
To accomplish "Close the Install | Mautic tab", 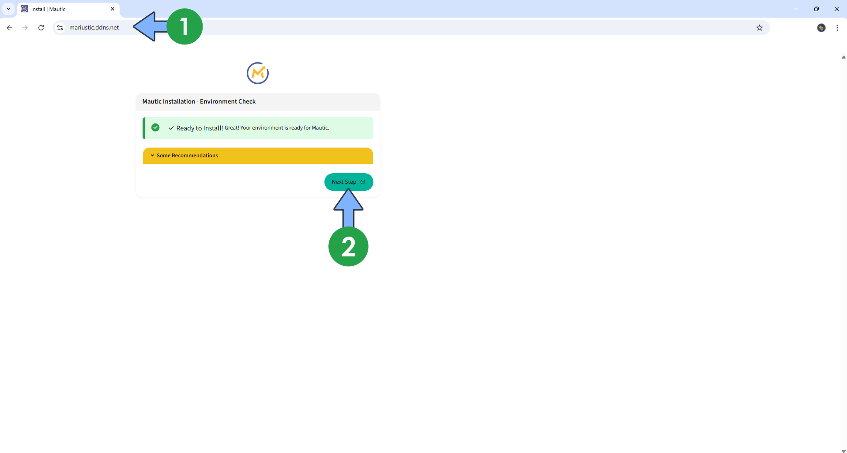I will tap(113, 9).
